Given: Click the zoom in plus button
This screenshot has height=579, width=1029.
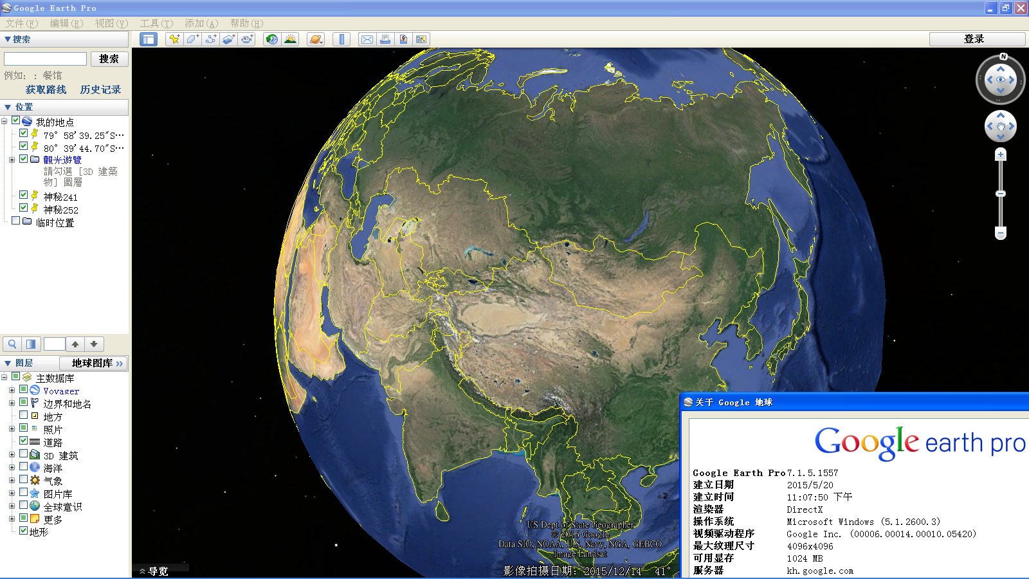Looking at the screenshot, I should click(1000, 154).
